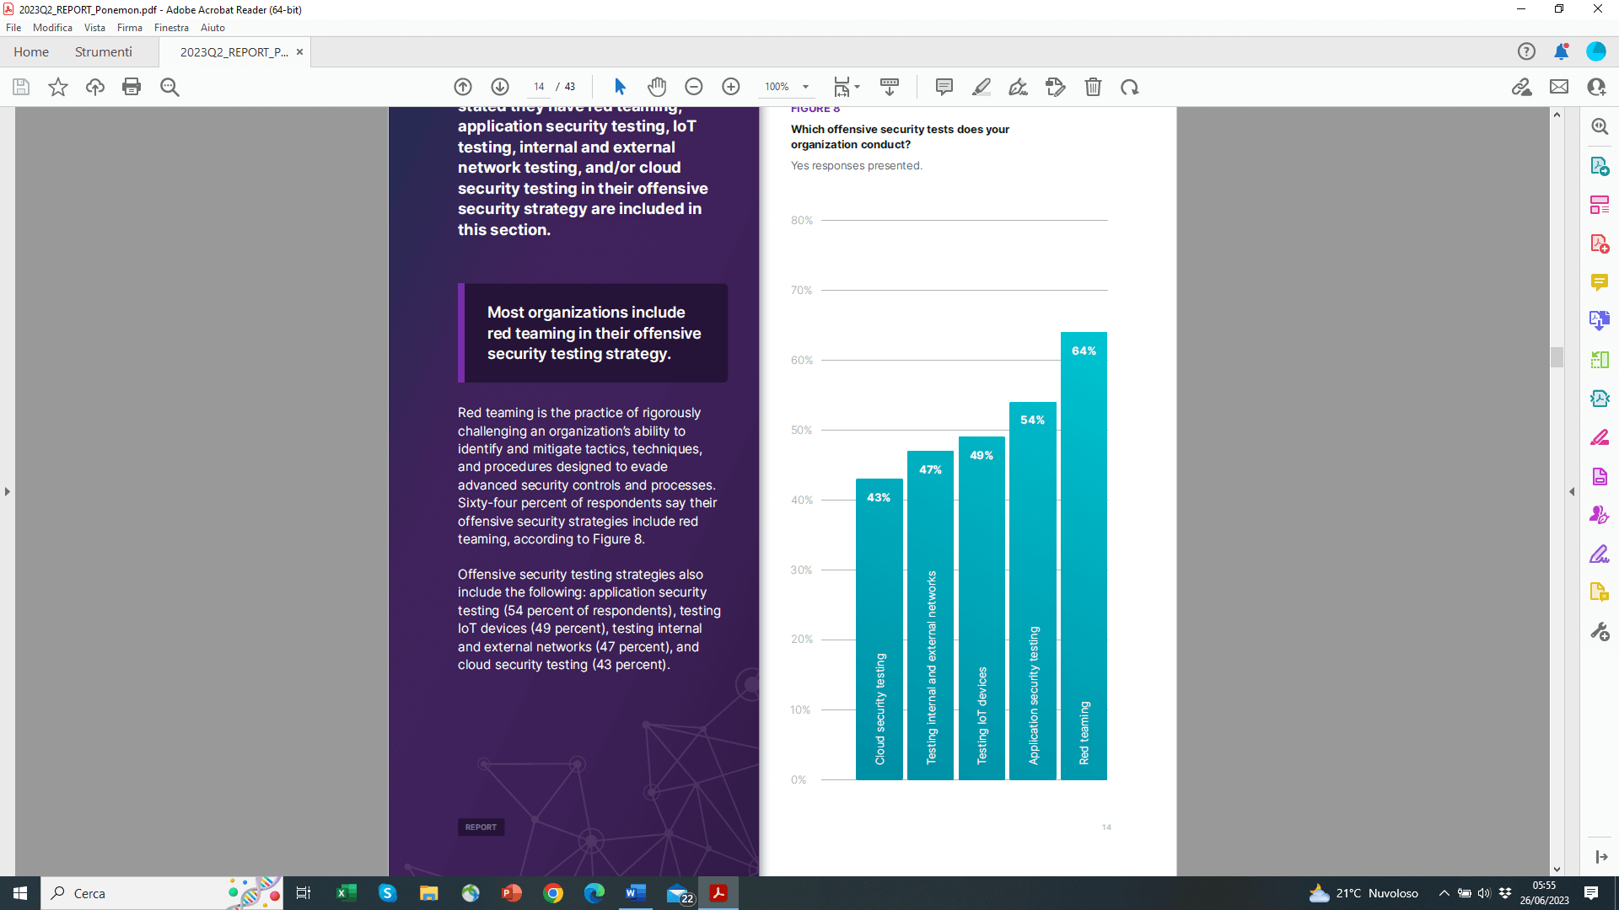Open the Add comment note tool

click(944, 87)
